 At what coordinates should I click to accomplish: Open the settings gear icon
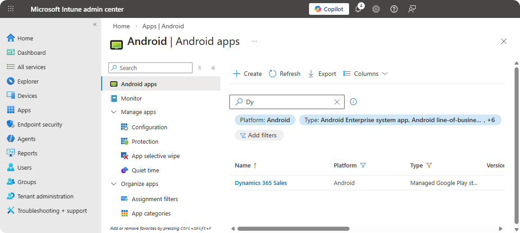pos(376,9)
